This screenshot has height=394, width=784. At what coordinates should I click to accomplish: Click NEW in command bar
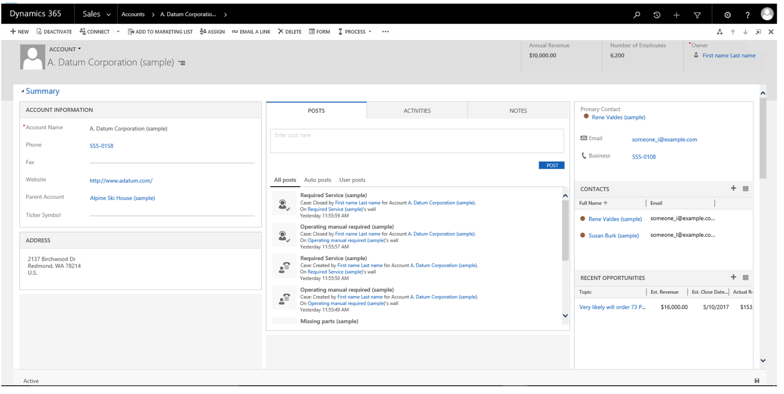tap(20, 32)
